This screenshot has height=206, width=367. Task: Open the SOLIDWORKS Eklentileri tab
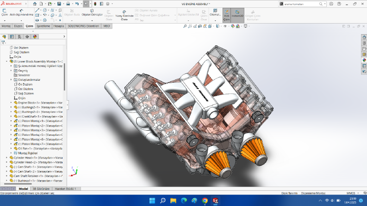[83, 26]
